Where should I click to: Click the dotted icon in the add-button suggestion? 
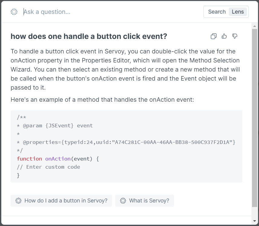(18, 201)
